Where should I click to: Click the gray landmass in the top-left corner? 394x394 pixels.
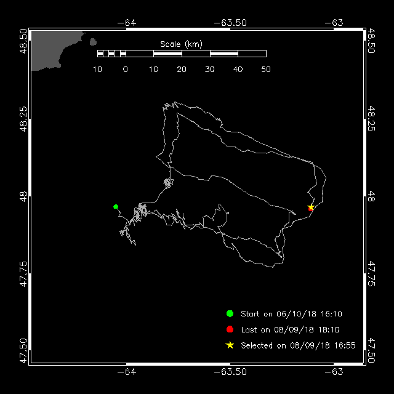click(54, 50)
